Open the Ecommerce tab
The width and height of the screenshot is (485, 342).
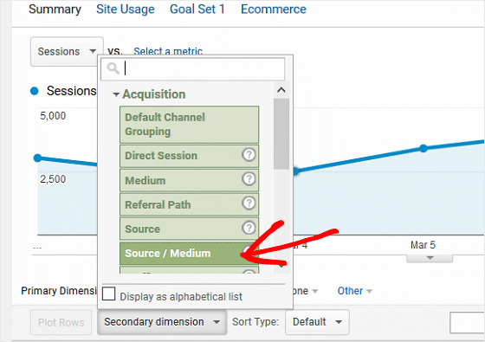[274, 10]
